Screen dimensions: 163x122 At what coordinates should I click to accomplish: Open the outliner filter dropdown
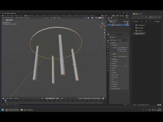point(127,18)
